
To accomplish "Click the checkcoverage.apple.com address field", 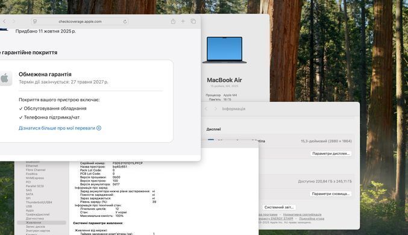I will click(80, 21).
